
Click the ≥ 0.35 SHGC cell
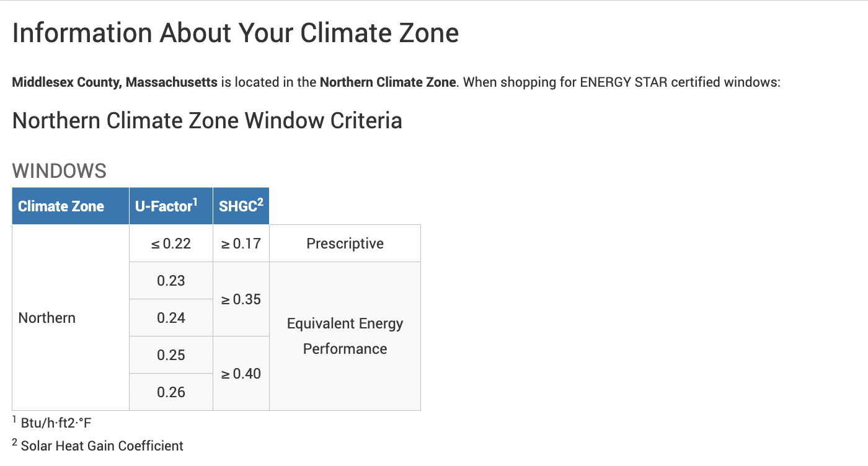[x=241, y=299]
